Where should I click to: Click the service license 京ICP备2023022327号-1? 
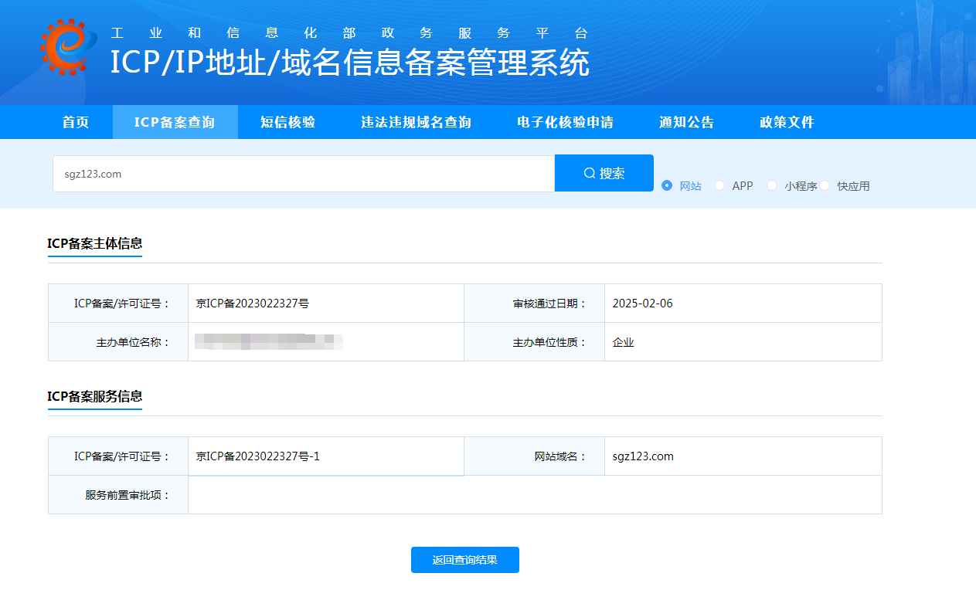(258, 456)
